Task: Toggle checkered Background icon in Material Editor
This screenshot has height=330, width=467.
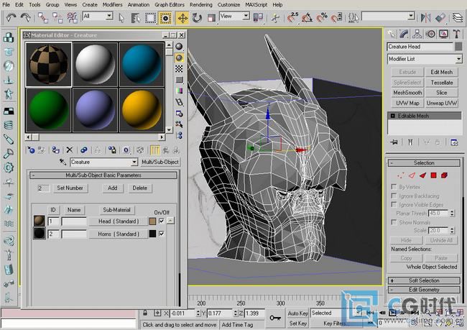Action: coord(179,69)
